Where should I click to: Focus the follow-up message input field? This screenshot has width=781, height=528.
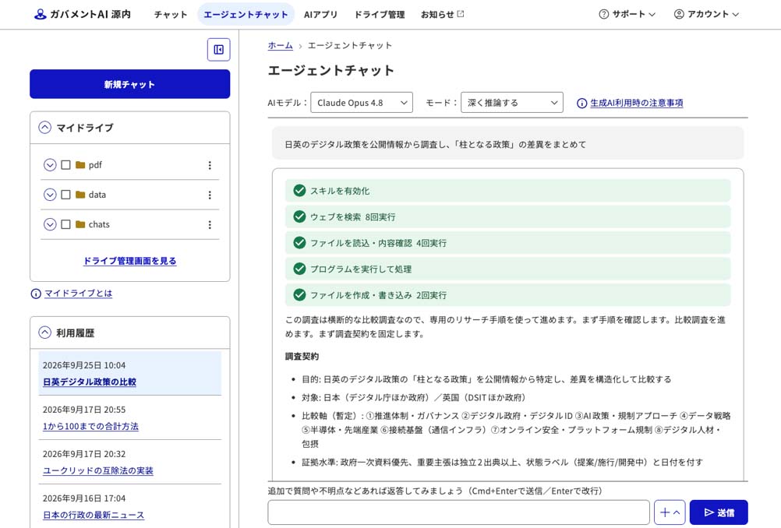click(459, 512)
